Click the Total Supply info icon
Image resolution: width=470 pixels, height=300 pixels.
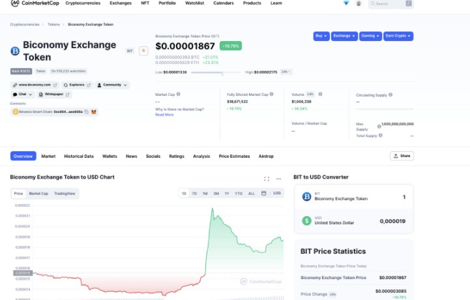pos(381,135)
